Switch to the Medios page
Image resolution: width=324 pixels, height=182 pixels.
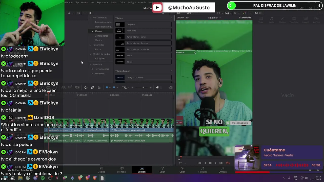coord(101,170)
